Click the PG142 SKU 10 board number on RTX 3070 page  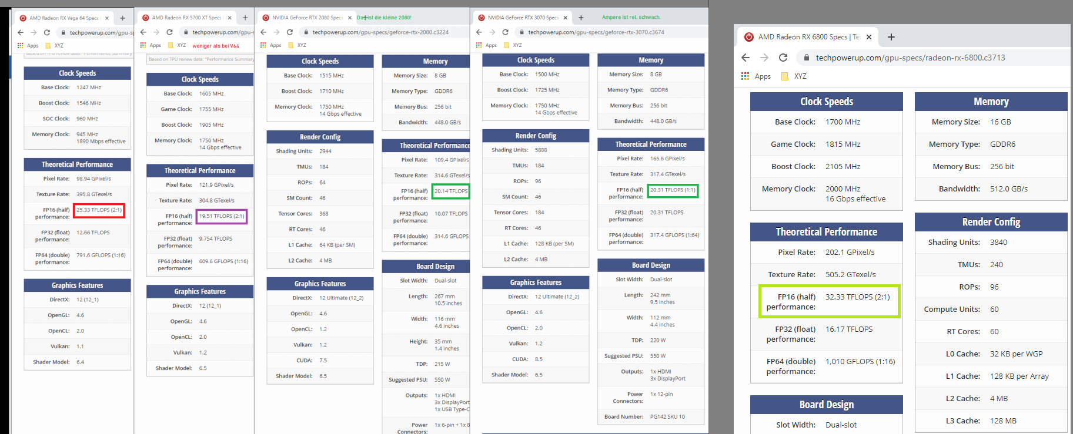[667, 417]
